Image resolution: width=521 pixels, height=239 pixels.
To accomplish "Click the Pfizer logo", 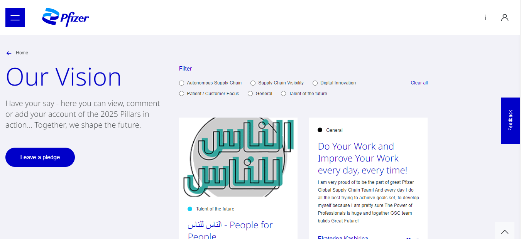I will coord(66,17).
